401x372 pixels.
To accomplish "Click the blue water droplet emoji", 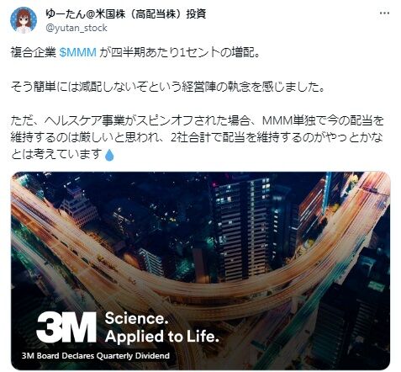I will [x=109, y=155].
